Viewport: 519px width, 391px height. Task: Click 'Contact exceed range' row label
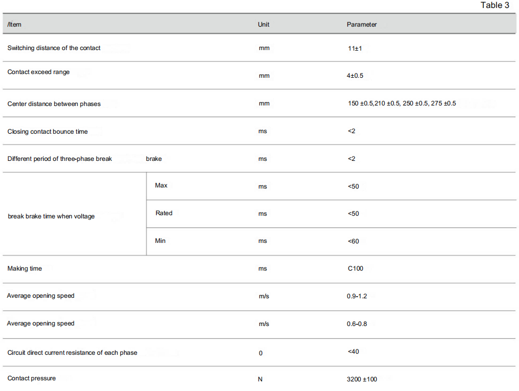click(38, 72)
